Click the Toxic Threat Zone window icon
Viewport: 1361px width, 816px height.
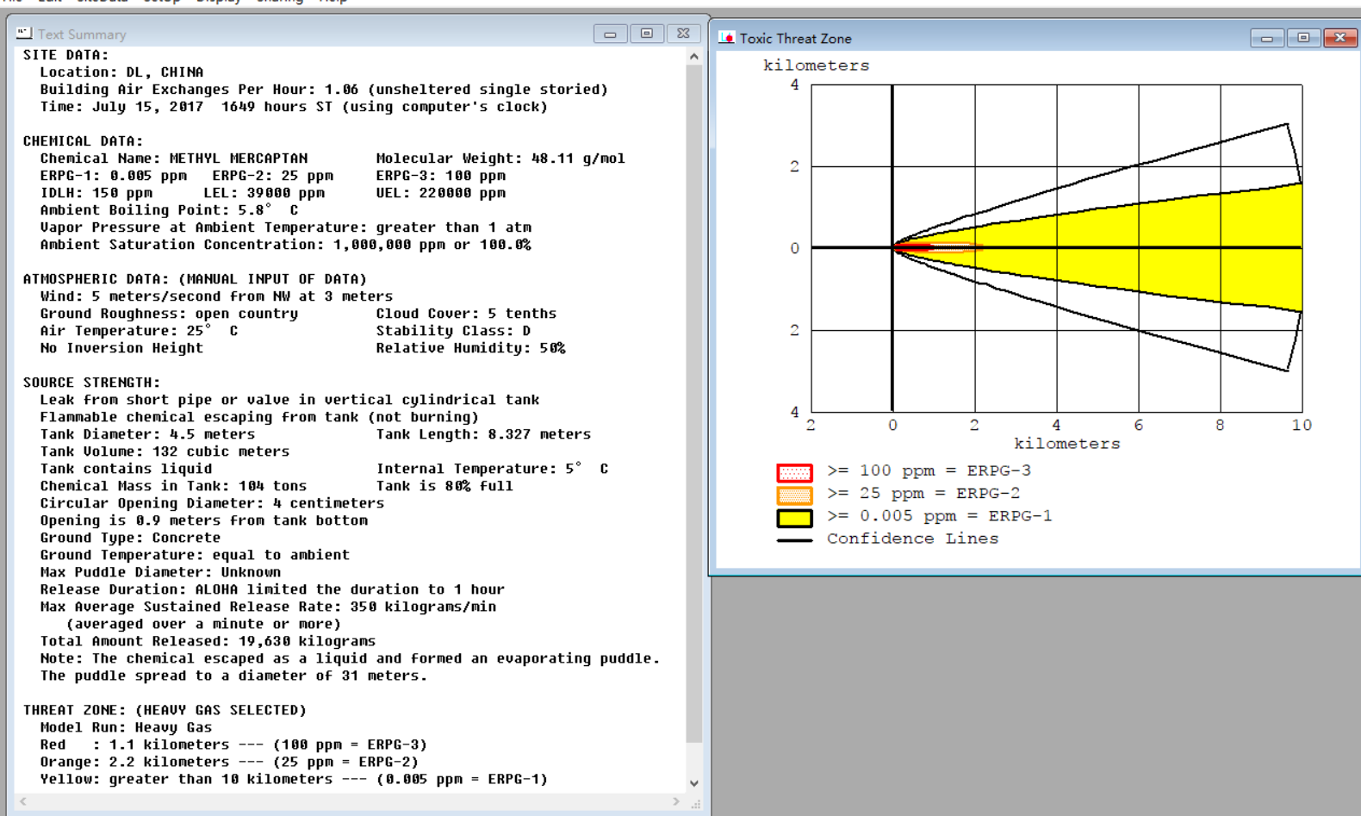click(x=727, y=38)
